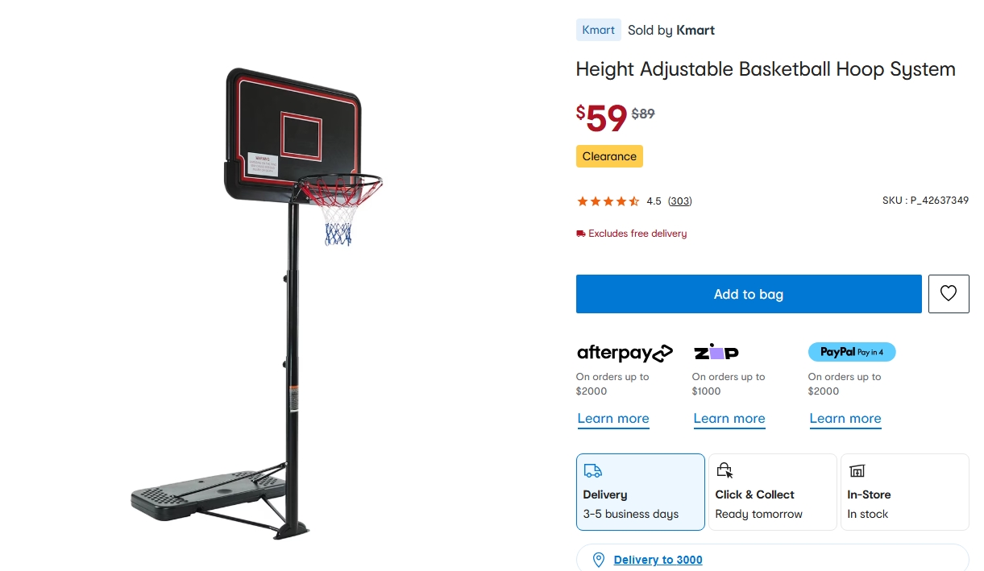Open the 303 reviews link
This screenshot has width=984, height=571.
[x=680, y=201]
